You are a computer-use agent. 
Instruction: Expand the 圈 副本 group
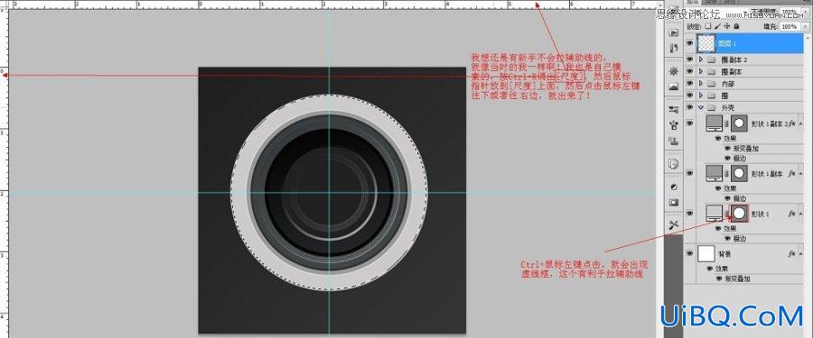click(701, 71)
